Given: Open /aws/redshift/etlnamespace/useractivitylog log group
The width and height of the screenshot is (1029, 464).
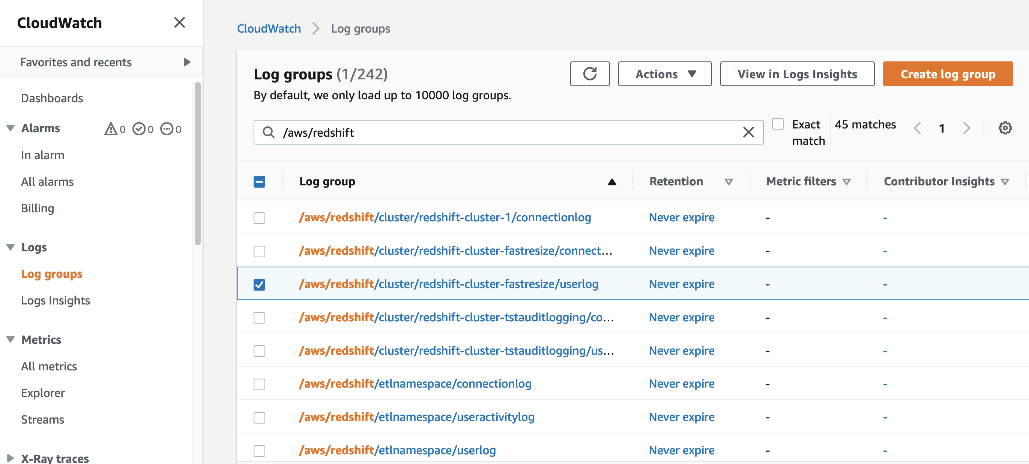Looking at the screenshot, I should [x=416, y=417].
